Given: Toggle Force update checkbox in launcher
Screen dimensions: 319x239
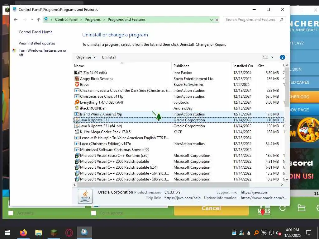Looking at the screenshot, I should point(93,213).
